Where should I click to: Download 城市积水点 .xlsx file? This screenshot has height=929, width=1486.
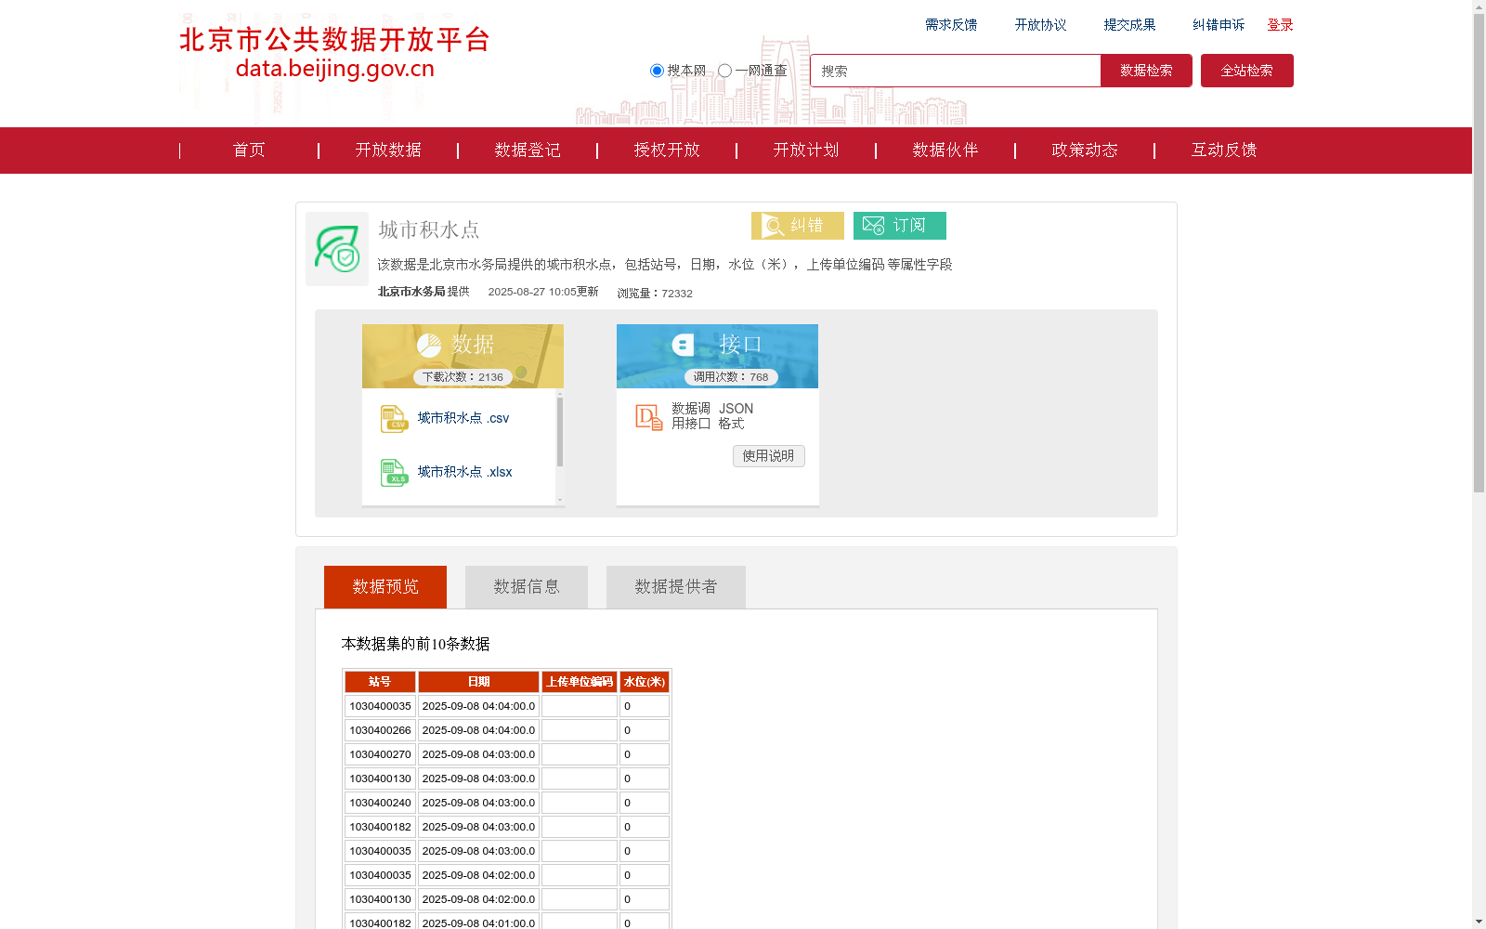click(x=464, y=473)
